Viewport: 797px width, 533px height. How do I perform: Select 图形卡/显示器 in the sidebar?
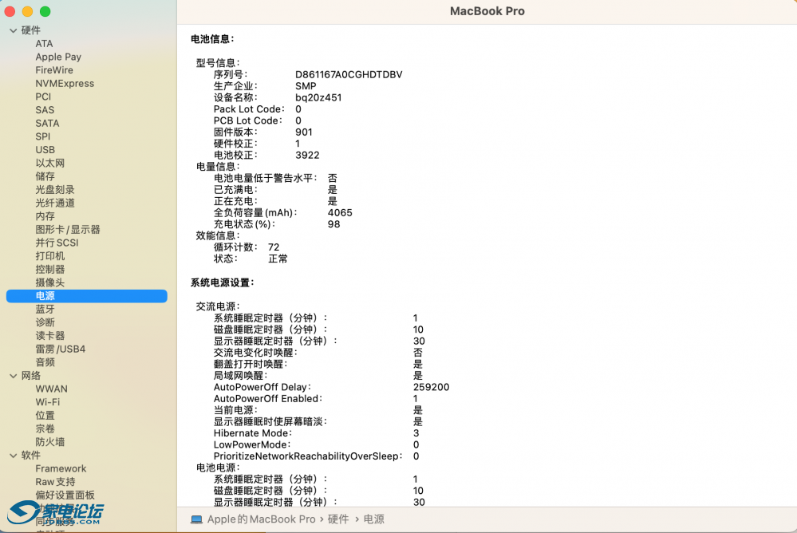[x=68, y=229]
